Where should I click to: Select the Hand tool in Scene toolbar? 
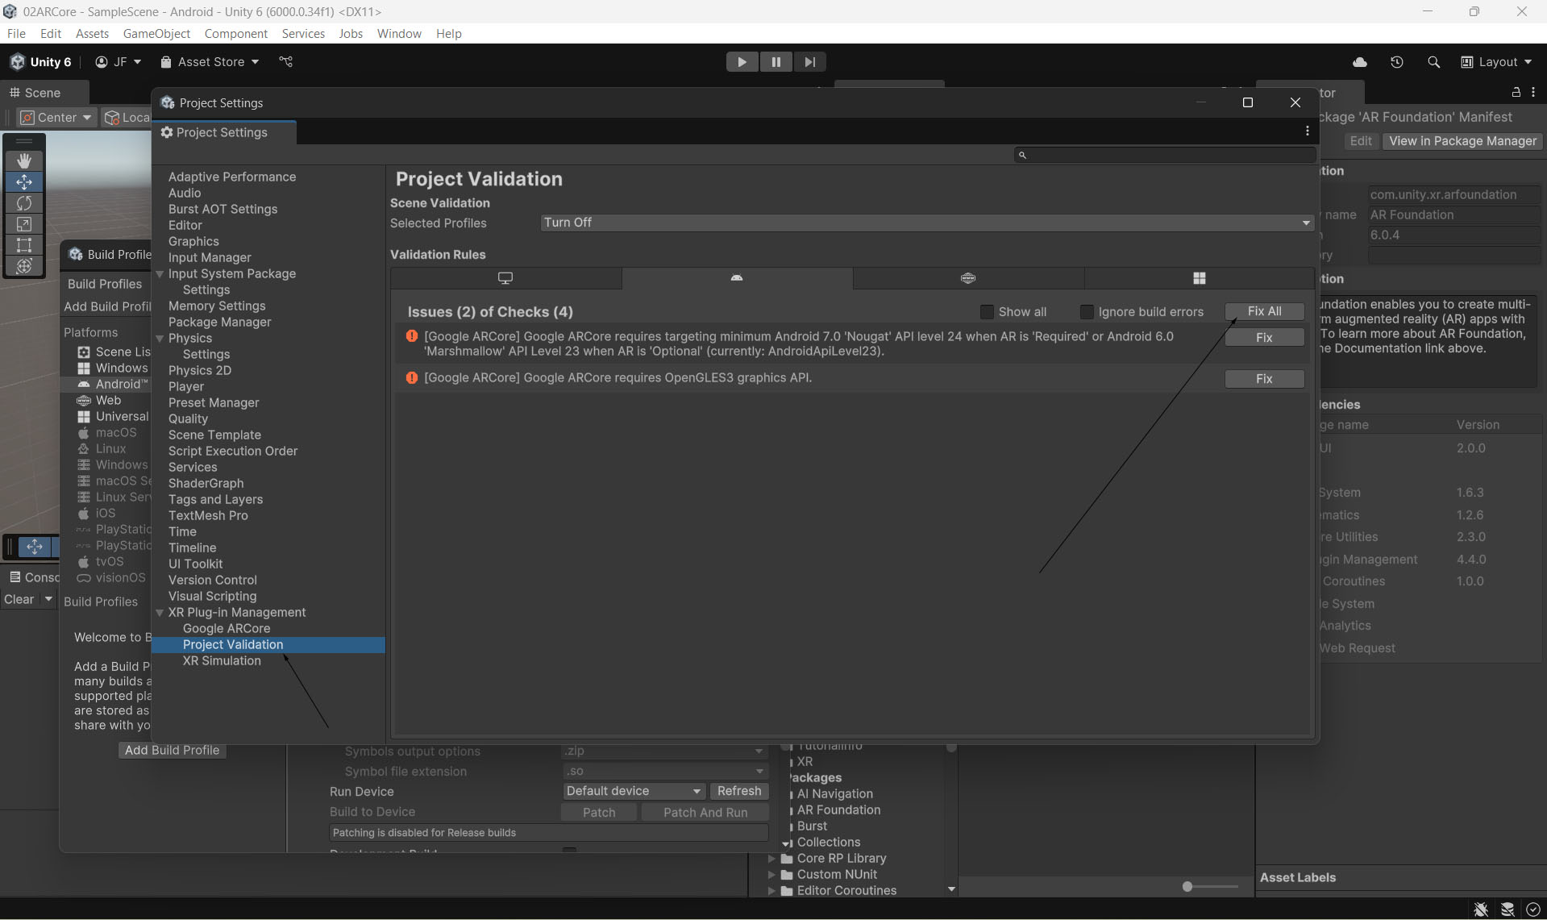pyautogui.click(x=24, y=160)
